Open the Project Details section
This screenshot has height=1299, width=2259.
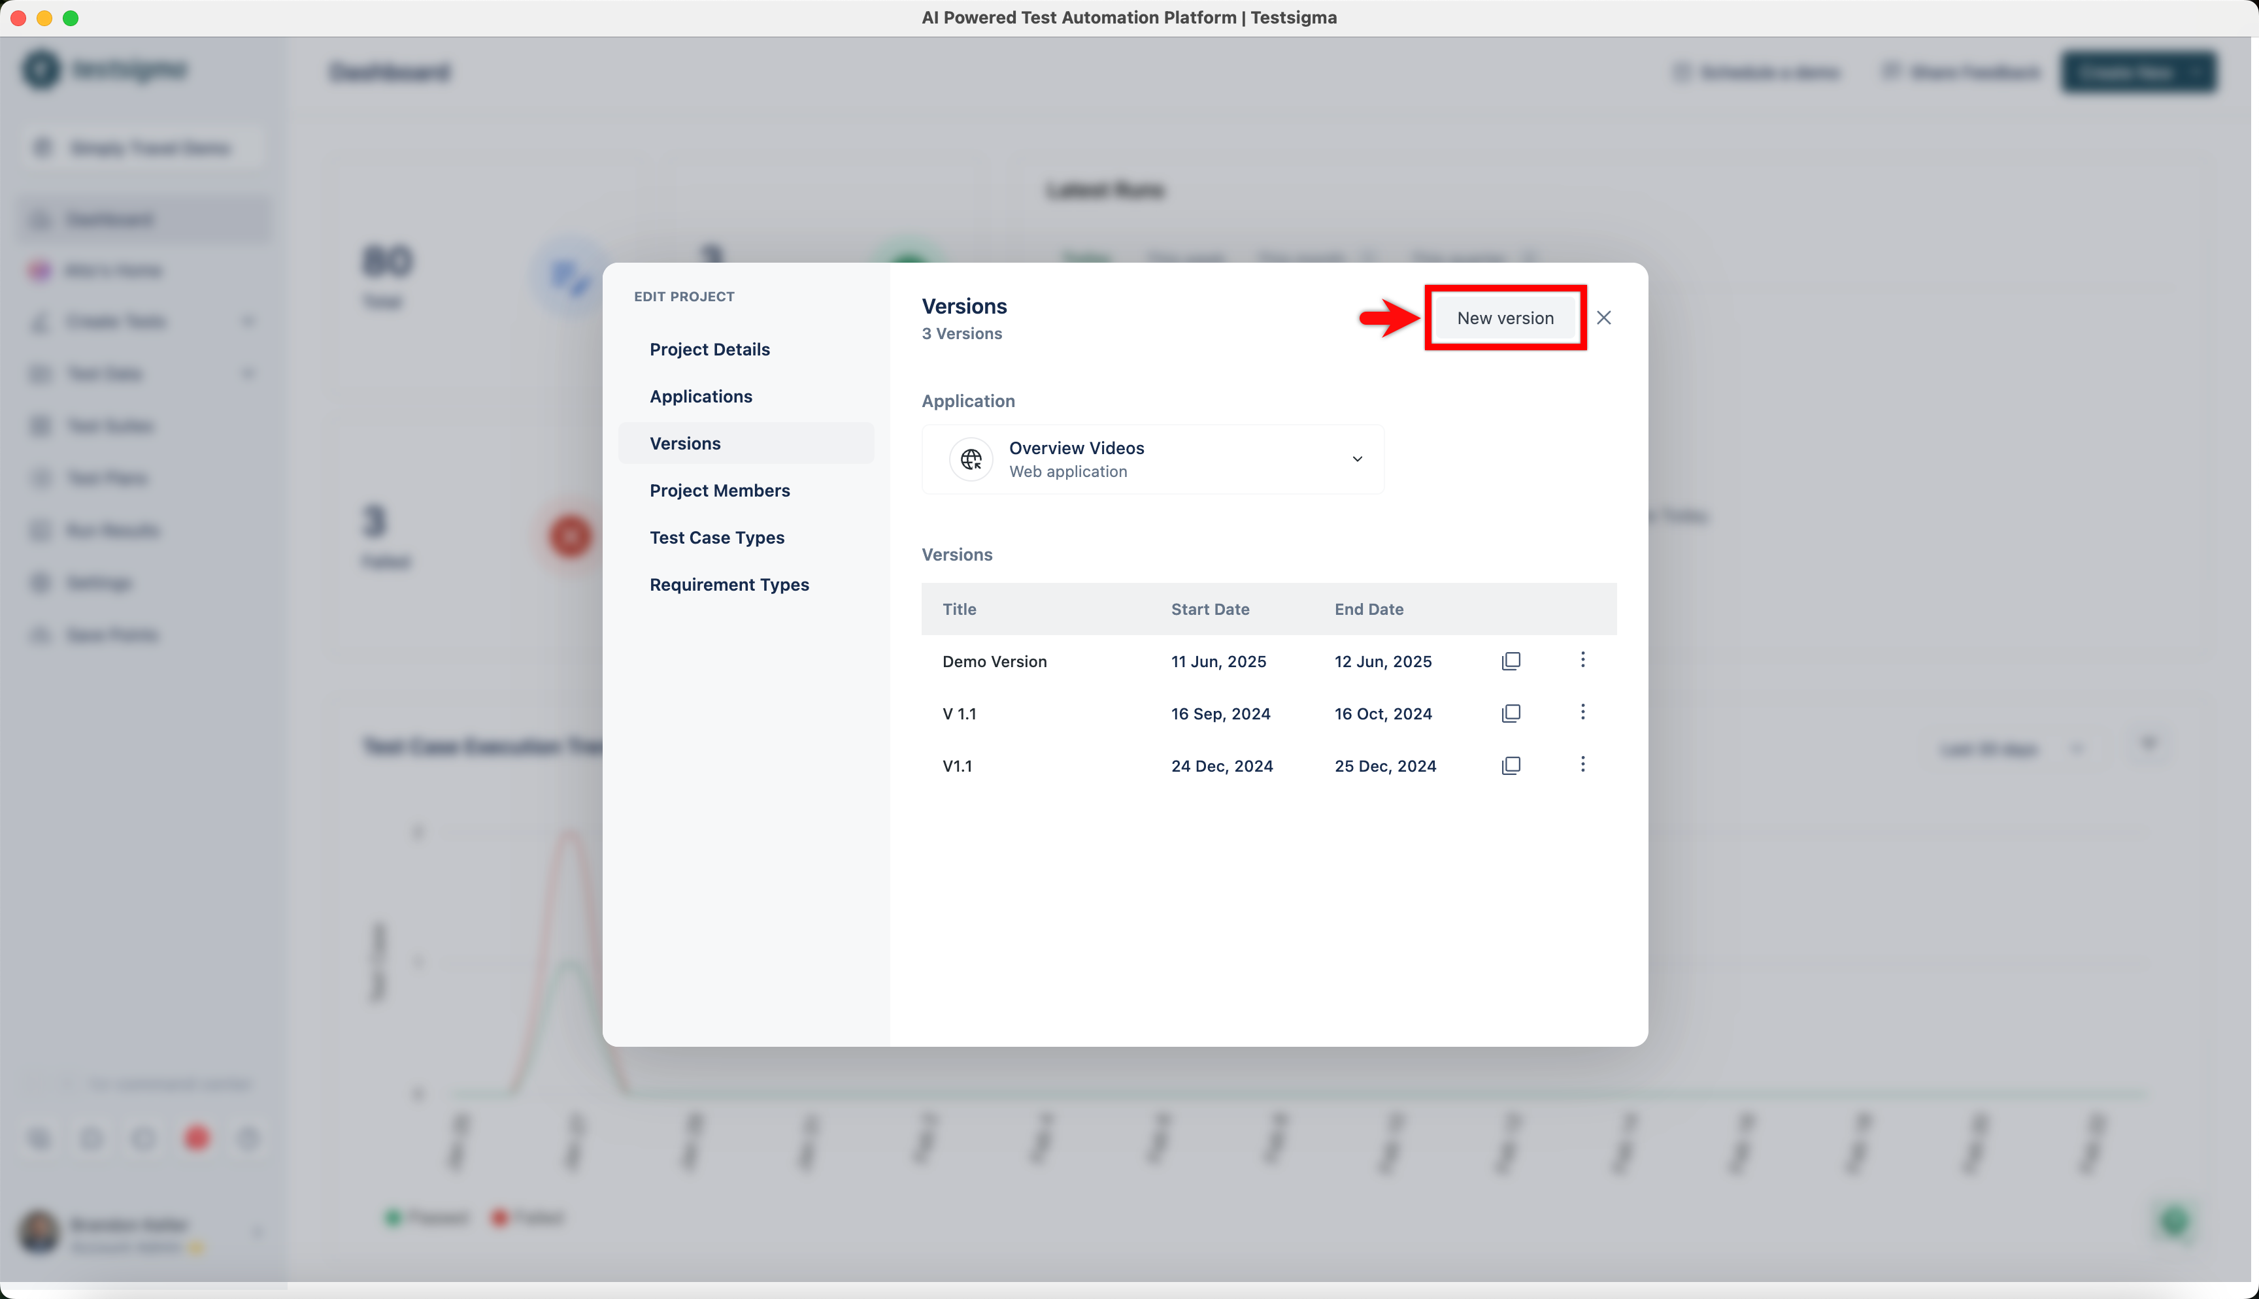pos(709,350)
